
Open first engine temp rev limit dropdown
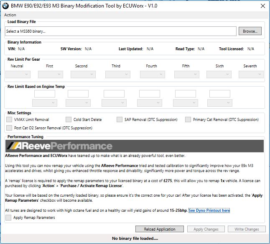click(x=45, y=103)
